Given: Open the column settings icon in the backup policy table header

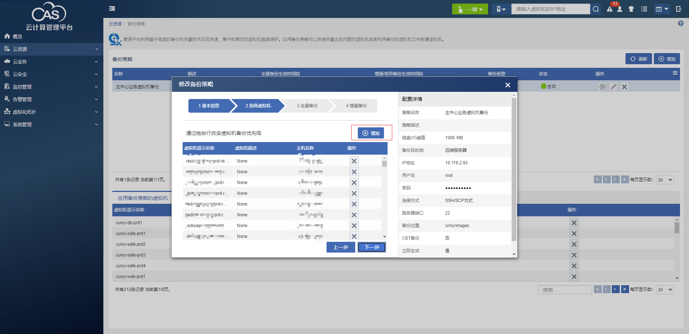Looking at the screenshot, I should click(675, 73).
